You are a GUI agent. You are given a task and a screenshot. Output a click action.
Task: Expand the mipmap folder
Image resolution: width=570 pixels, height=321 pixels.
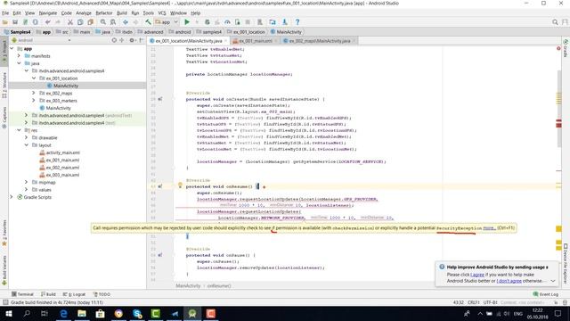pyautogui.click(x=26, y=182)
